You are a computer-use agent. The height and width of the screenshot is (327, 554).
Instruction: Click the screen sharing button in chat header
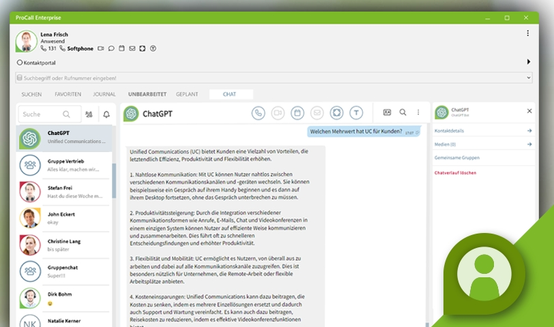[x=337, y=113]
